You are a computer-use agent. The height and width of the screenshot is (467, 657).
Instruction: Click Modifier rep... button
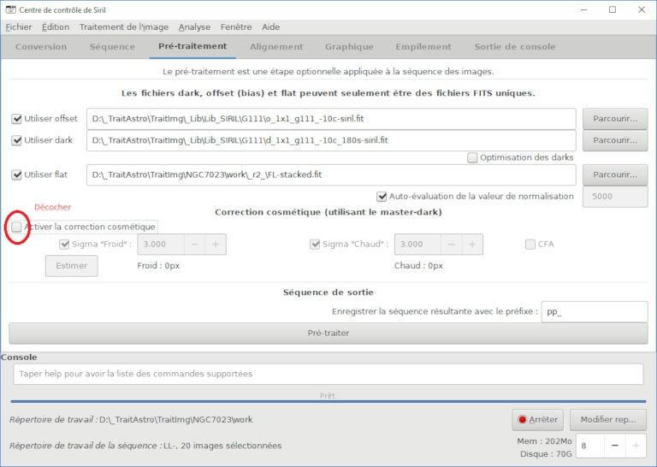(x=608, y=420)
